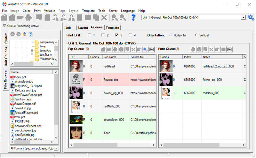This screenshot has width=256, height=158.
Task: Open the All Formats file filter dropdown
Action: pos(56,148)
